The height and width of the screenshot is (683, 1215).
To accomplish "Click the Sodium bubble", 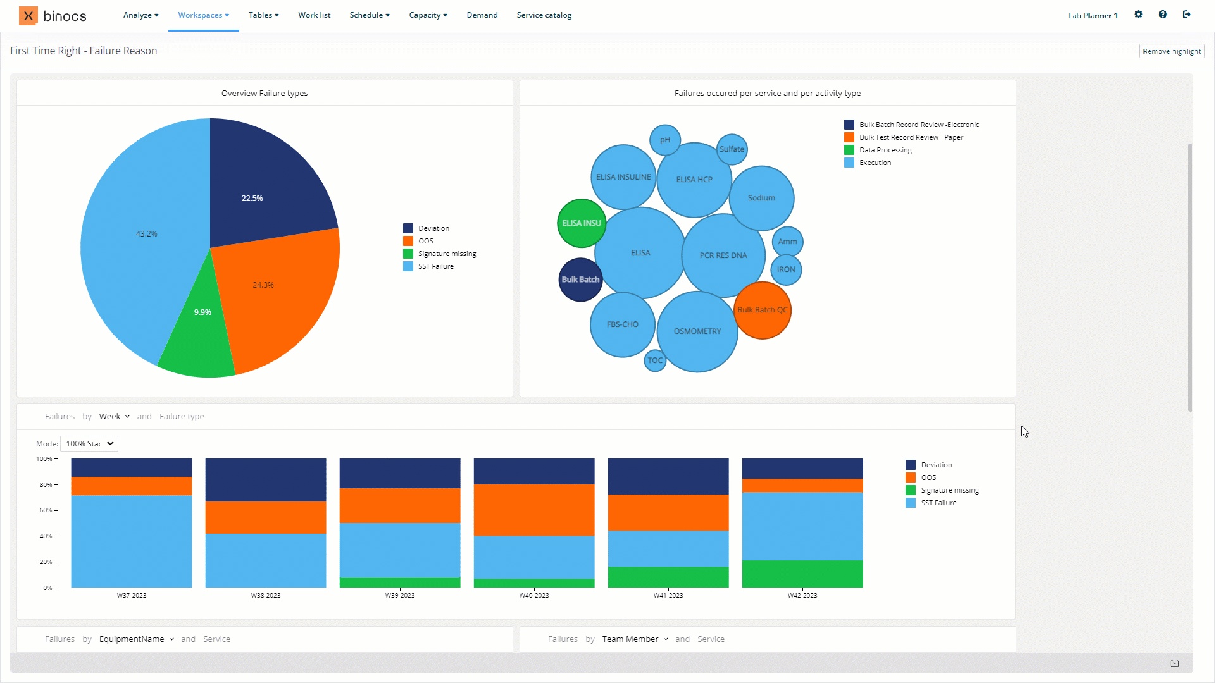I will pos(761,198).
